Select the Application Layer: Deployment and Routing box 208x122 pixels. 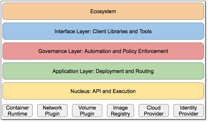coord(103,71)
